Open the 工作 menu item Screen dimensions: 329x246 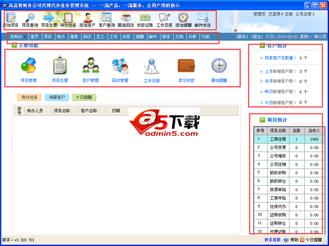pyautogui.click(x=113, y=37)
